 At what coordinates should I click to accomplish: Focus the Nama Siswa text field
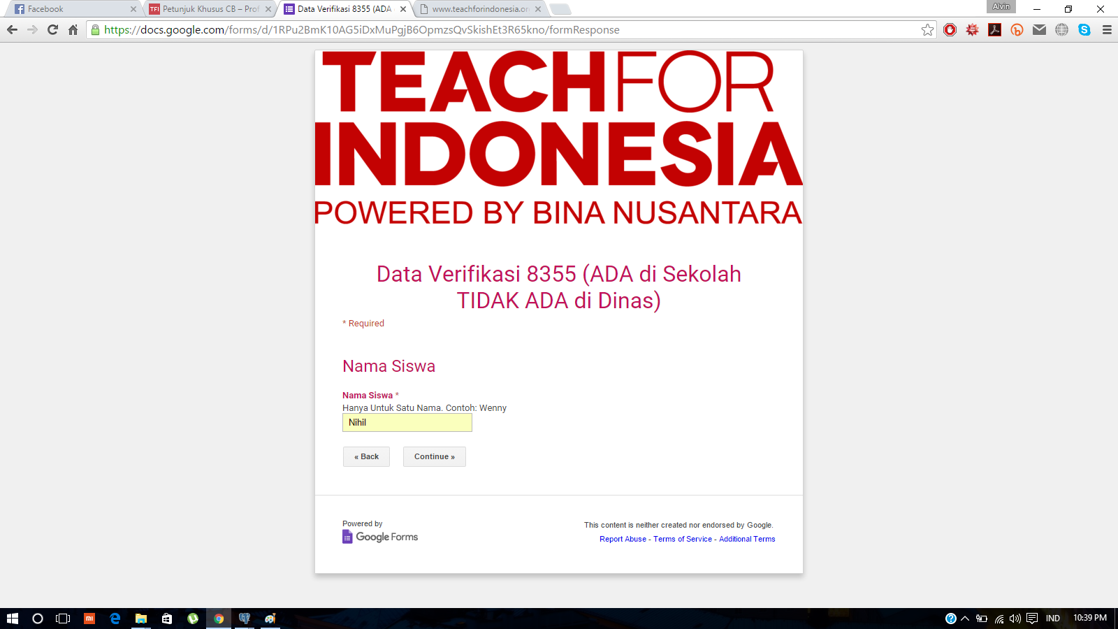[407, 422]
